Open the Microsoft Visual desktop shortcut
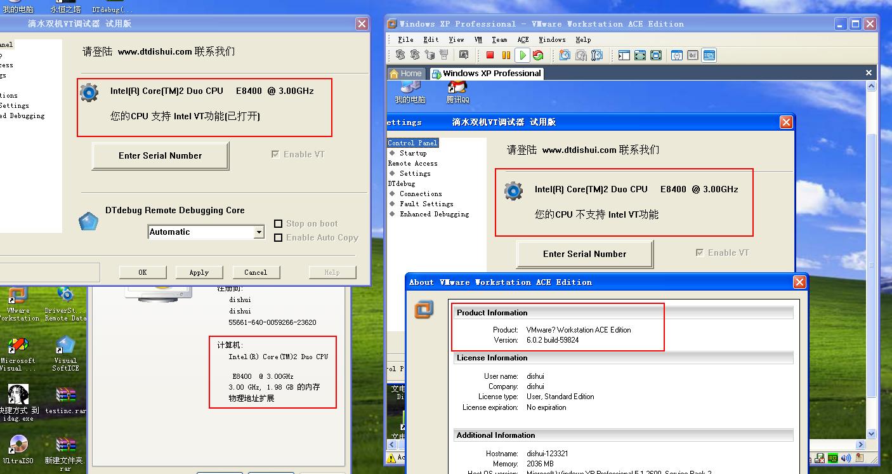892x474 pixels. click(18, 354)
